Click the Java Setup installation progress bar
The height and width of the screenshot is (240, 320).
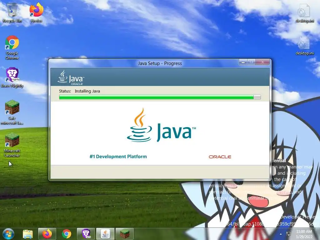pos(160,97)
